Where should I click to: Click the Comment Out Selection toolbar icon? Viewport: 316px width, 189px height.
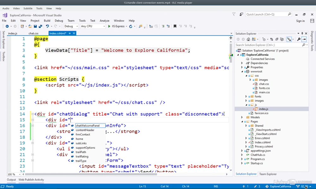click(x=163, y=27)
